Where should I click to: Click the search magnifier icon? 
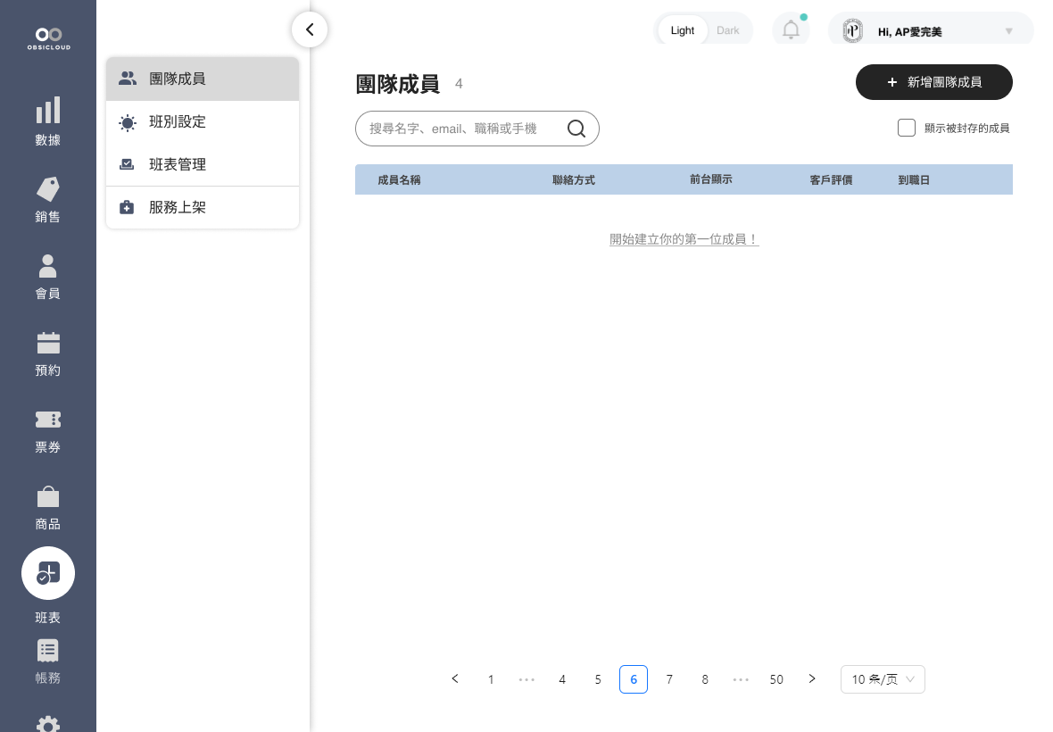pyautogui.click(x=576, y=129)
